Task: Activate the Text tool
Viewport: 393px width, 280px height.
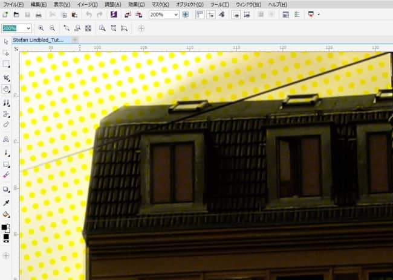Action: pos(6,139)
